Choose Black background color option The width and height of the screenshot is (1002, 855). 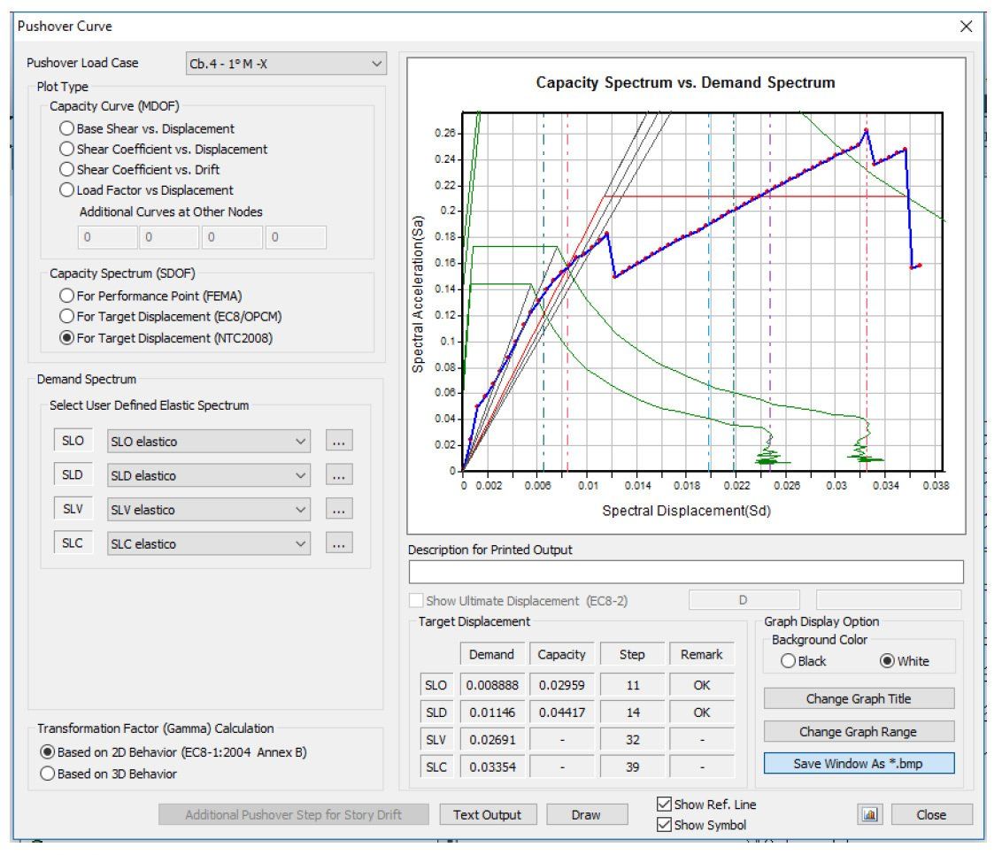[x=787, y=661]
